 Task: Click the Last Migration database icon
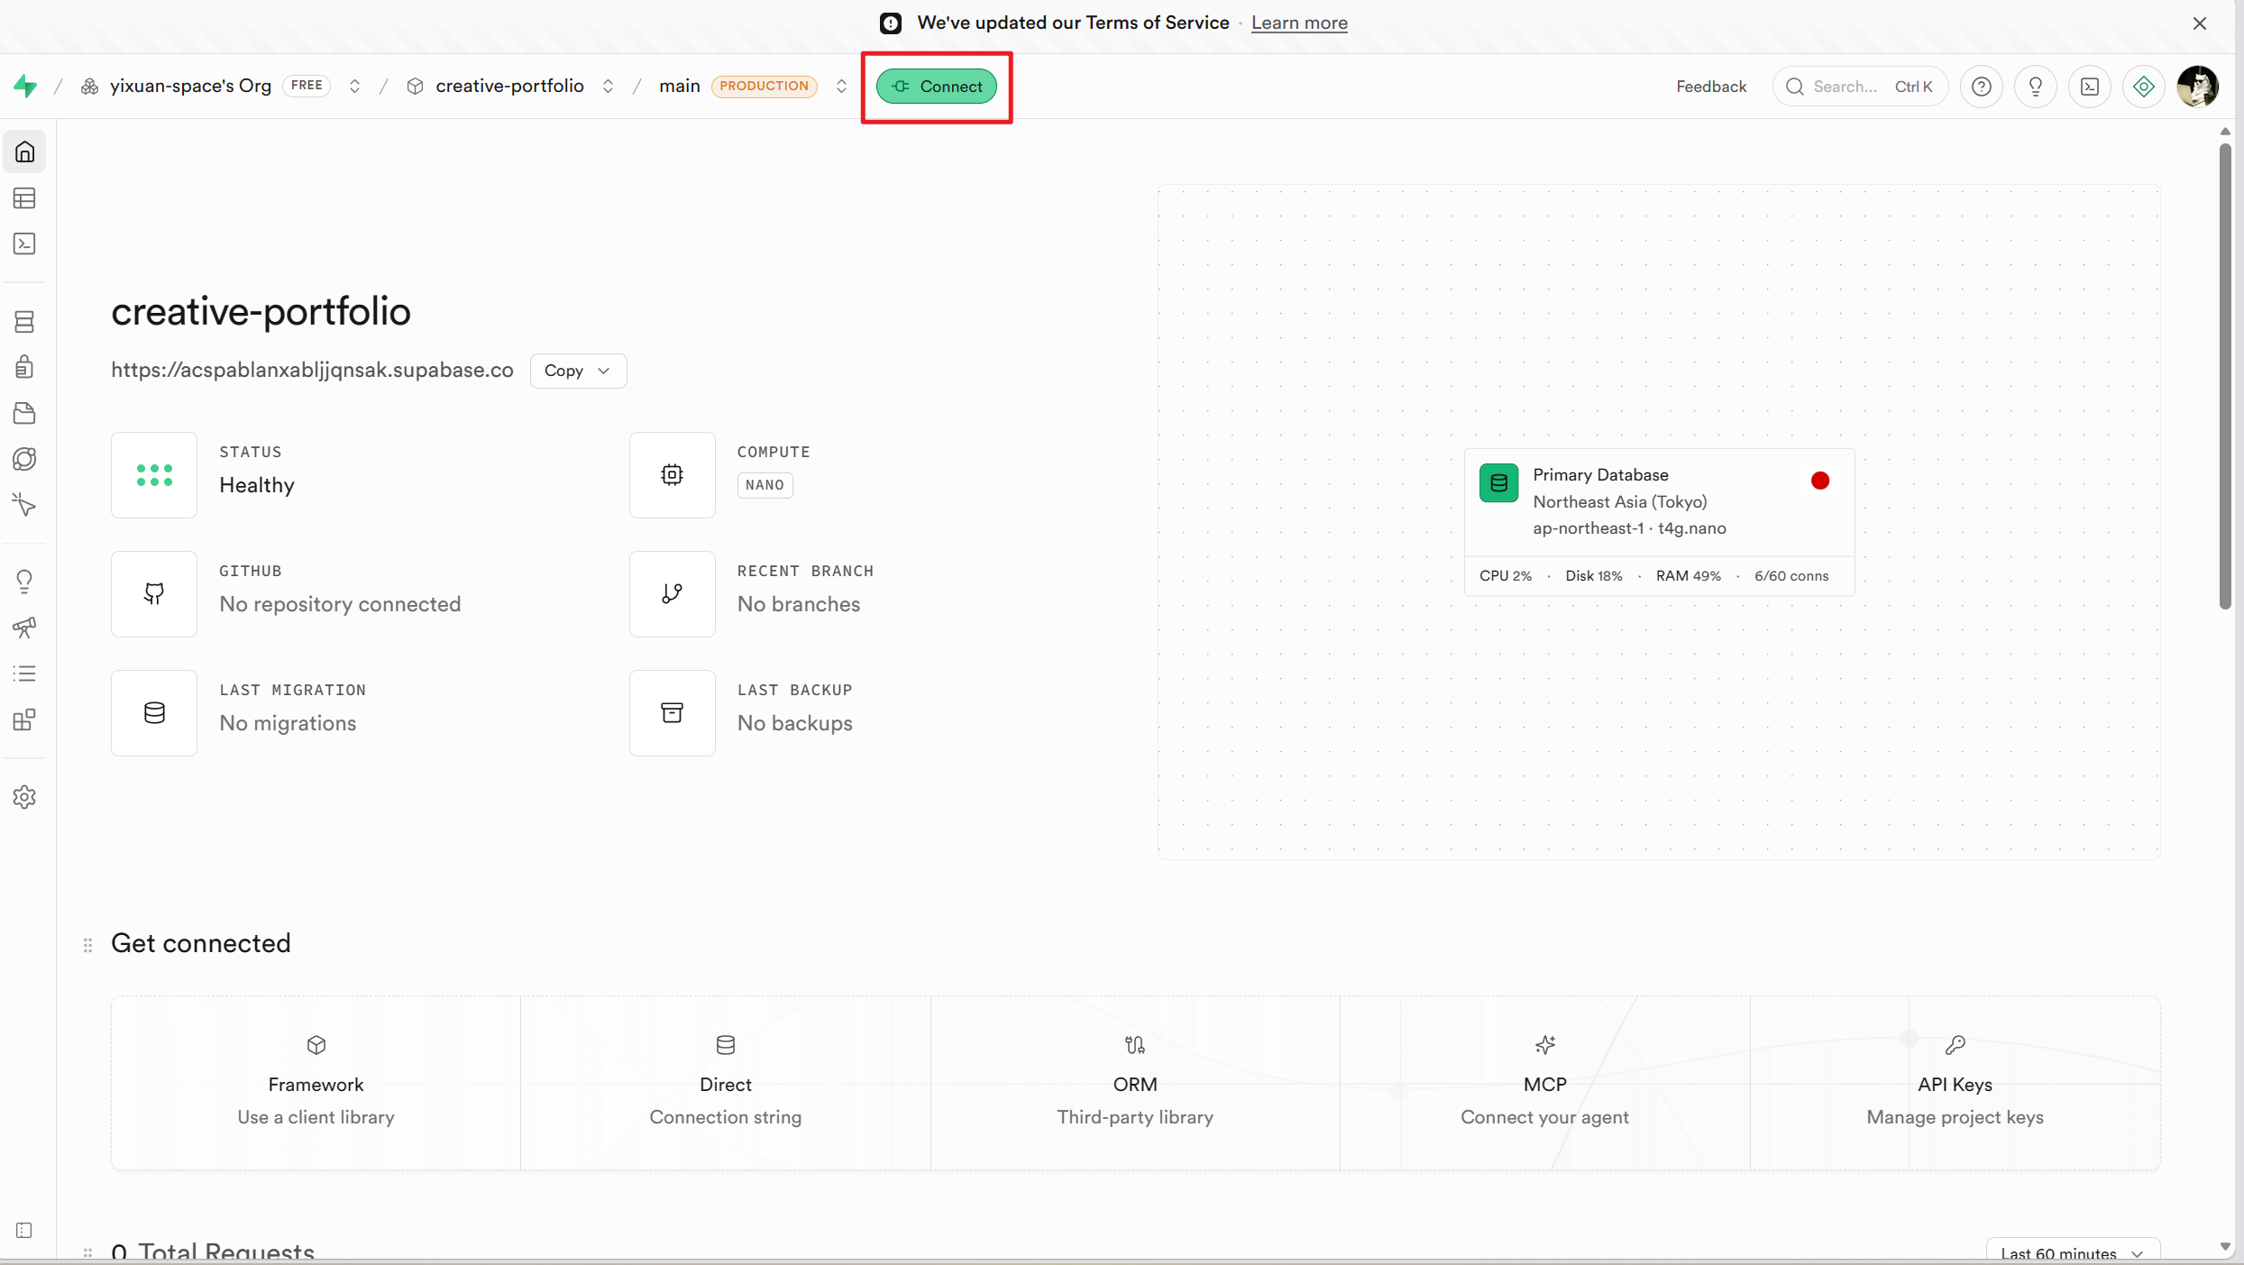tap(154, 712)
